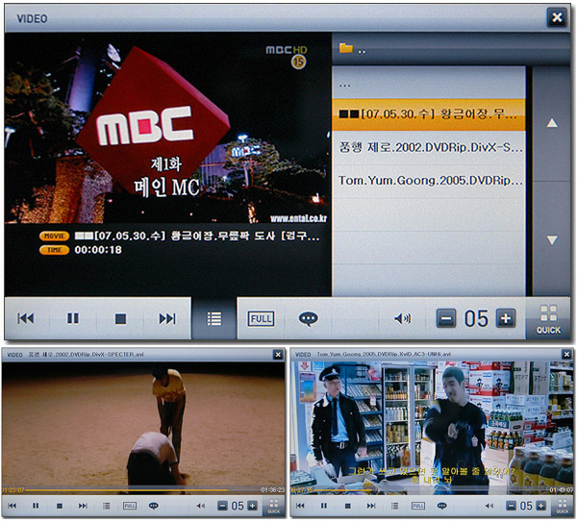
Task: Open playlist in bottom-right Tom.Yum.Goong player
Action: [394, 506]
